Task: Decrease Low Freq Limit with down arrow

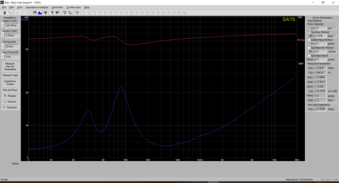Action: point(3,58)
